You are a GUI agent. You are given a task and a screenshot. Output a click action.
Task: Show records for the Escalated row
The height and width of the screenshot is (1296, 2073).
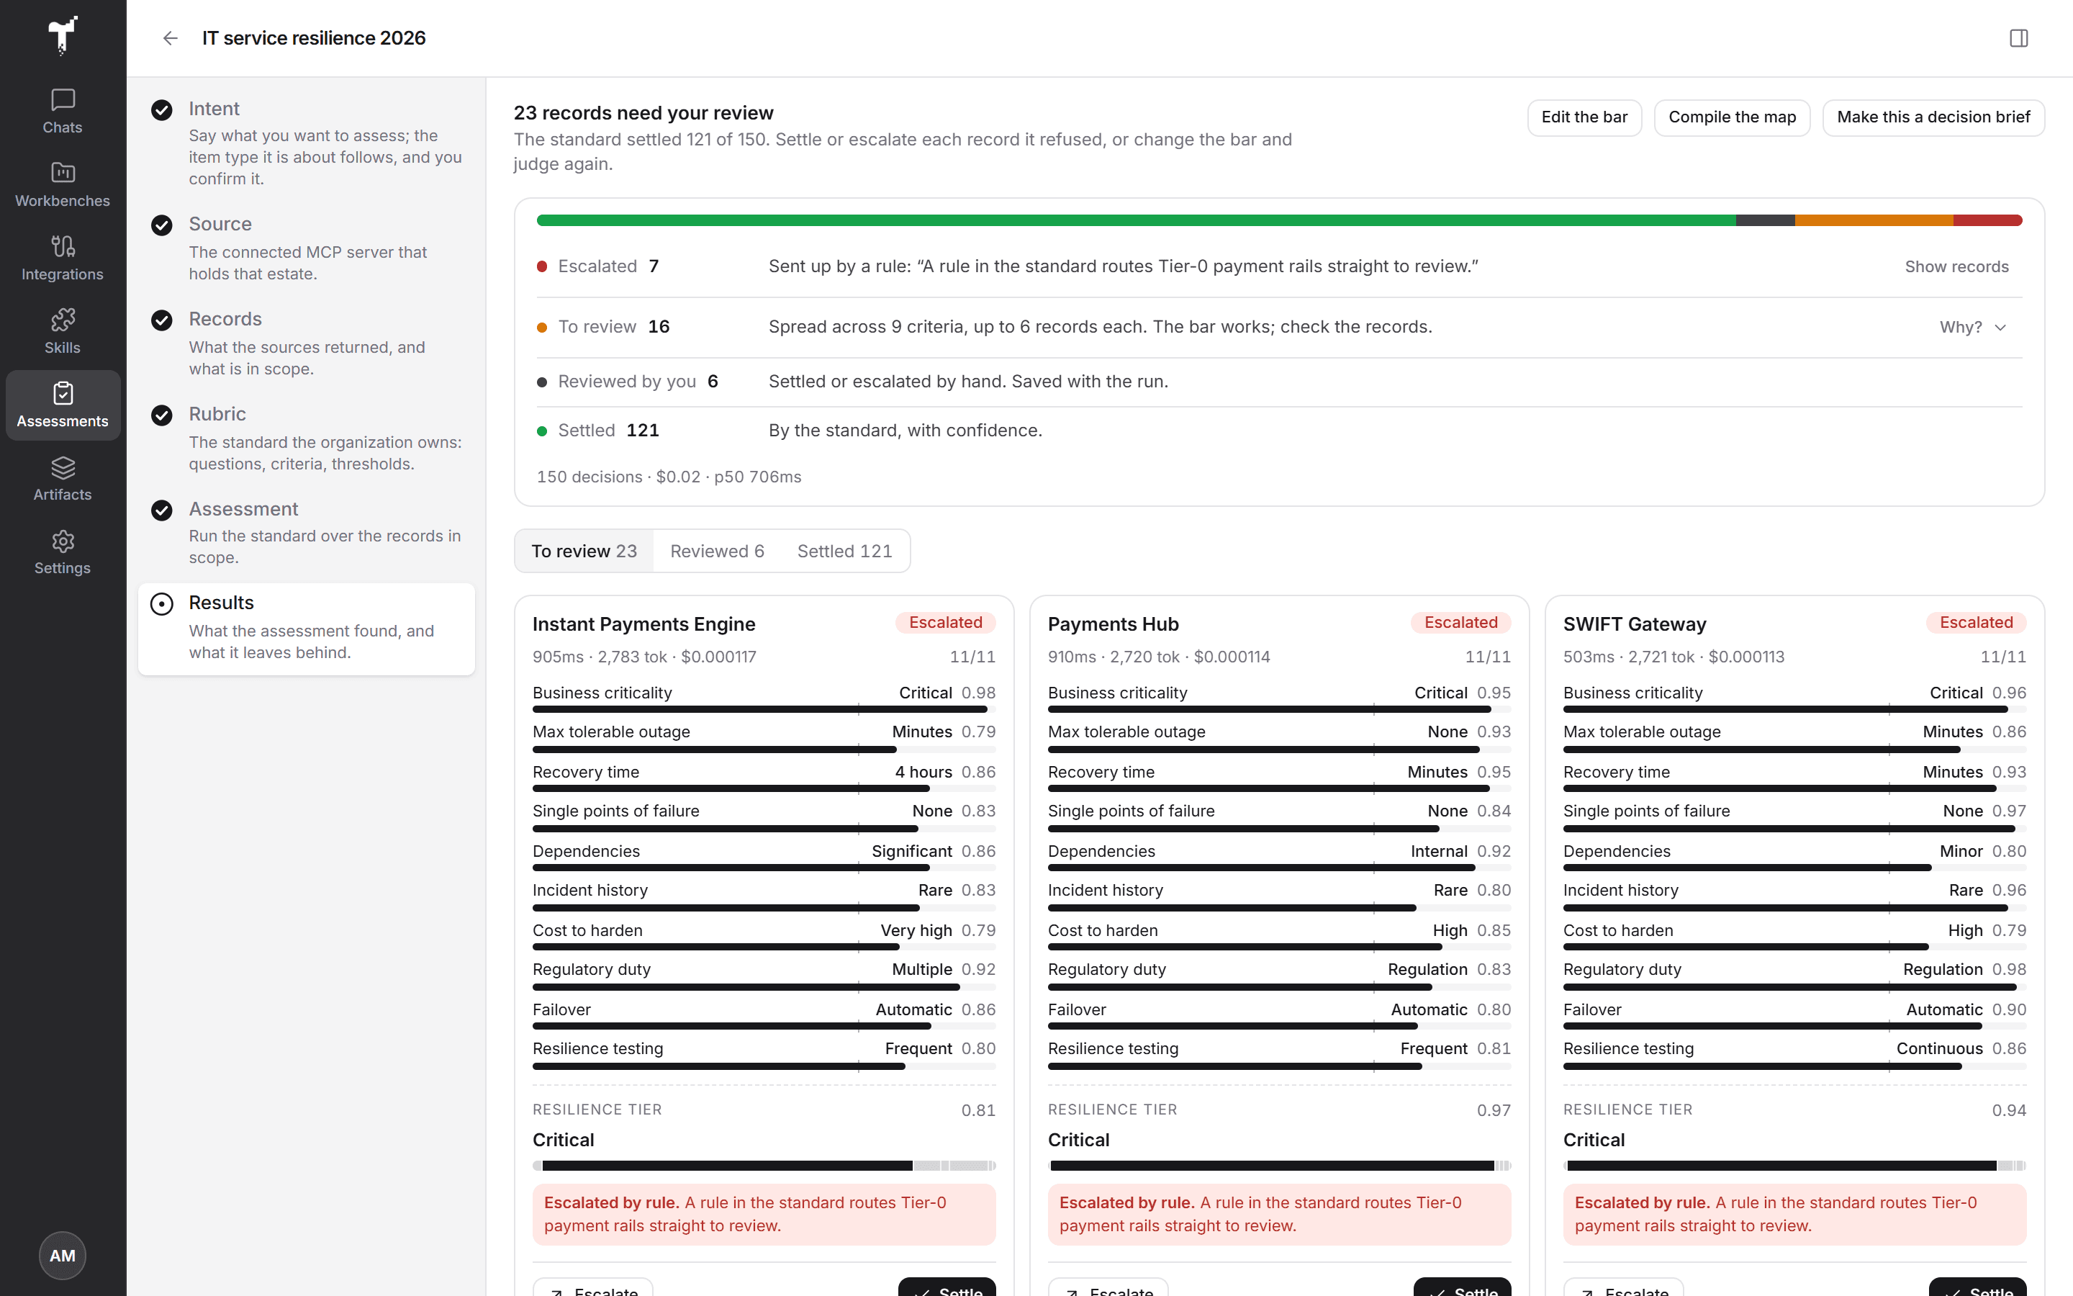[1956, 266]
